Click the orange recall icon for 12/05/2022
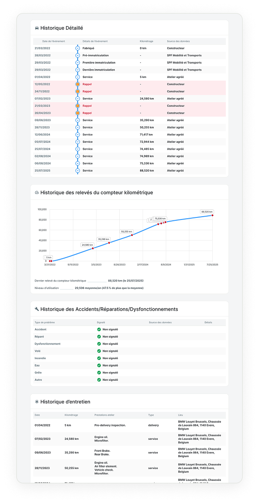 point(77,84)
